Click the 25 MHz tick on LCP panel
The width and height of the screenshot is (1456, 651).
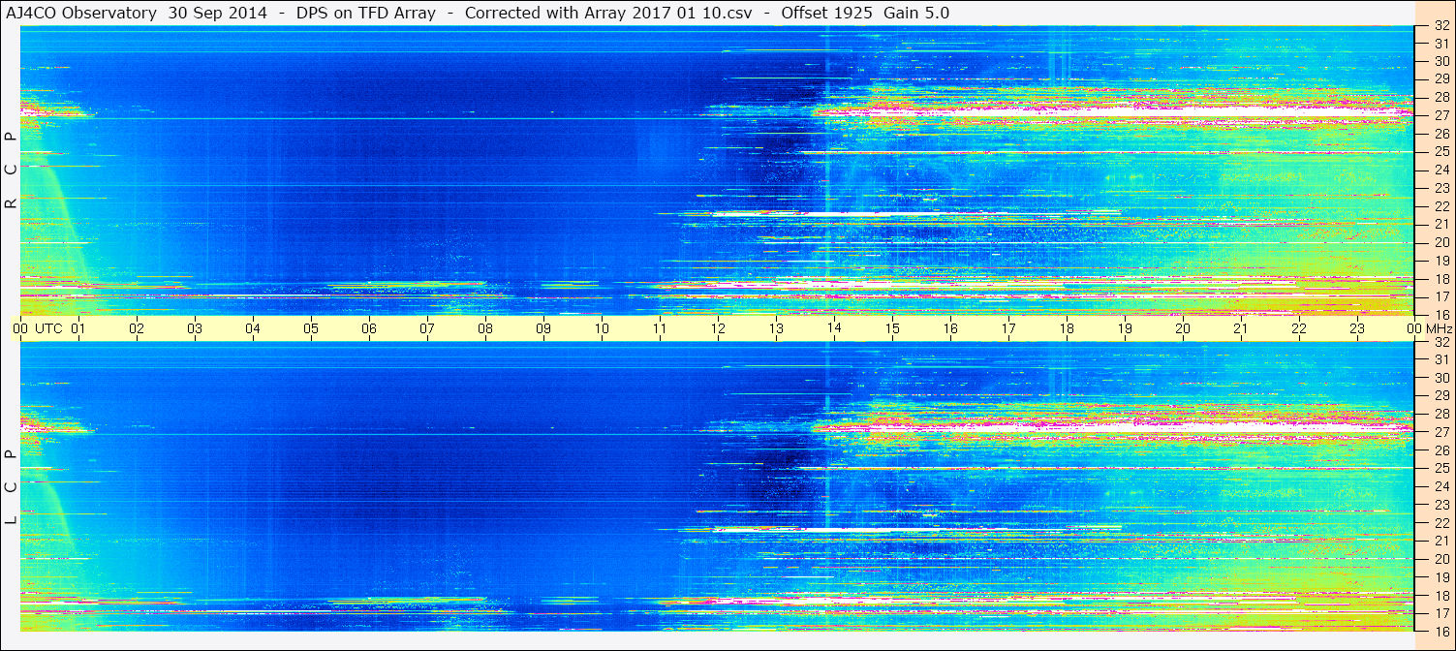pyautogui.click(x=1441, y=468)
